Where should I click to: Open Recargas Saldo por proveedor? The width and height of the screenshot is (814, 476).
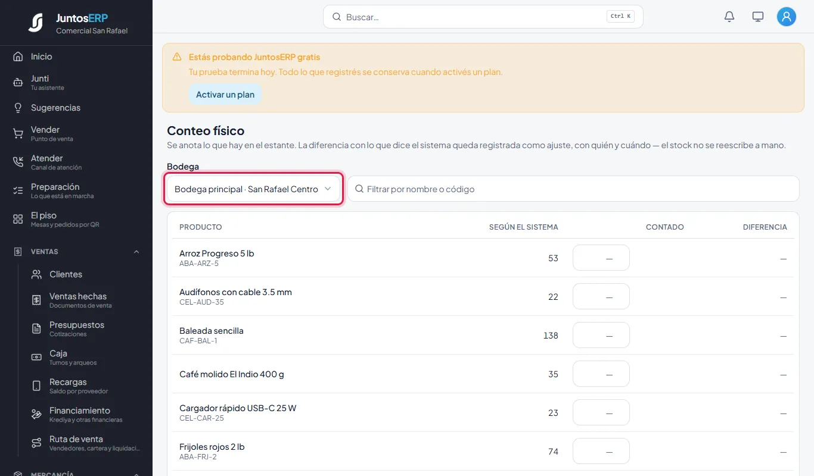(x=85, y=386)
